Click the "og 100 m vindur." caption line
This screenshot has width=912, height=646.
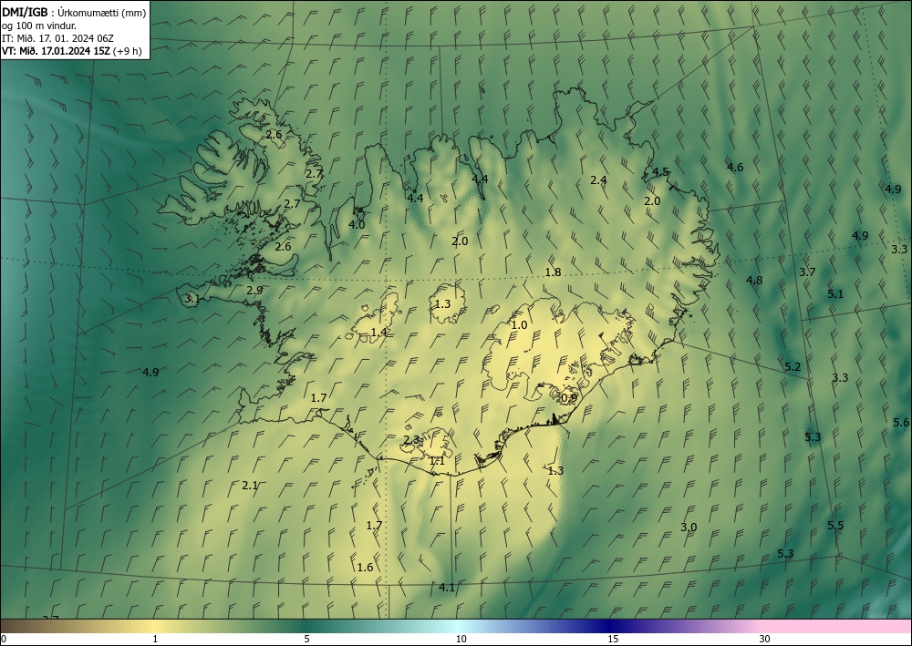click(39, 26)
